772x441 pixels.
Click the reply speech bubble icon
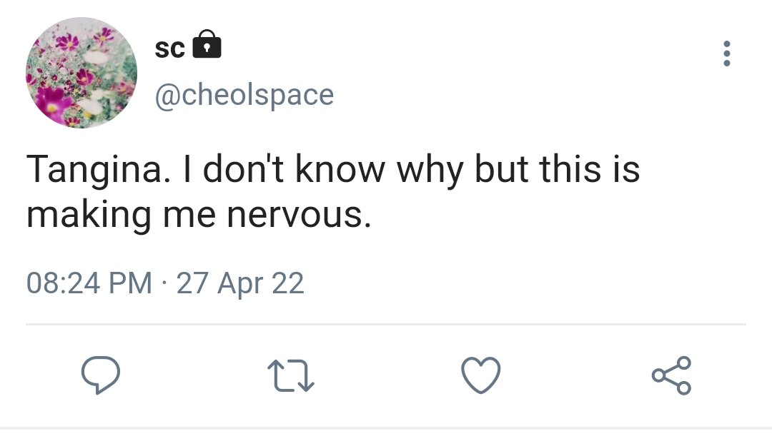click(x=100, y=375)
